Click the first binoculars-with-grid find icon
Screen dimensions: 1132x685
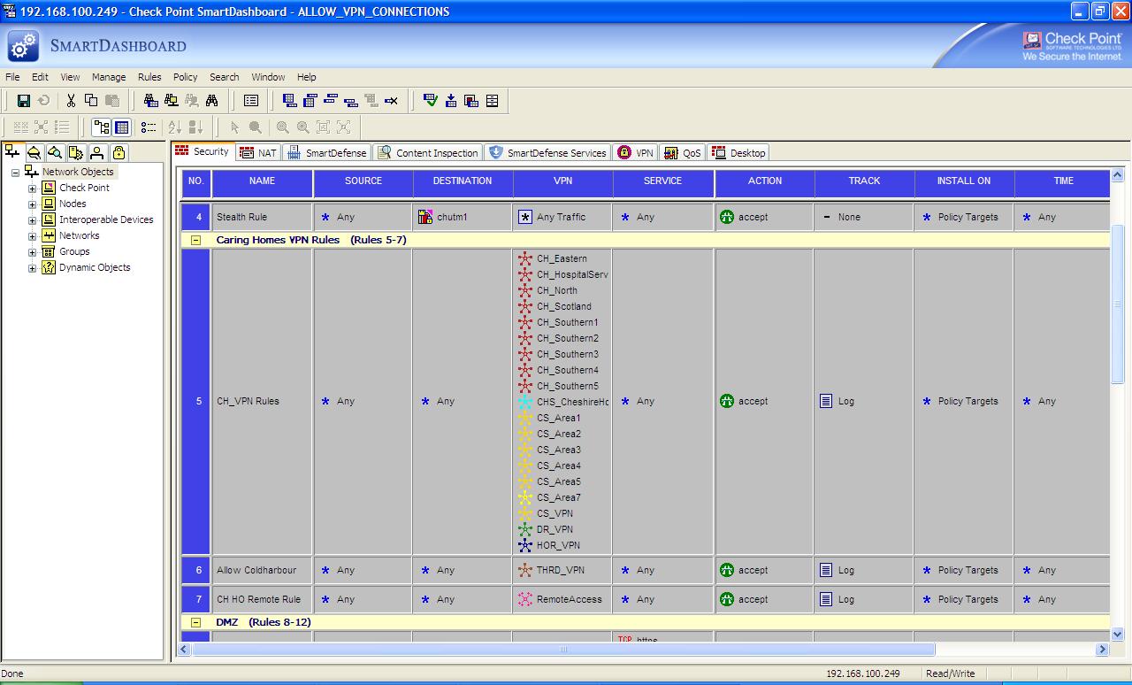coord(151,101)
